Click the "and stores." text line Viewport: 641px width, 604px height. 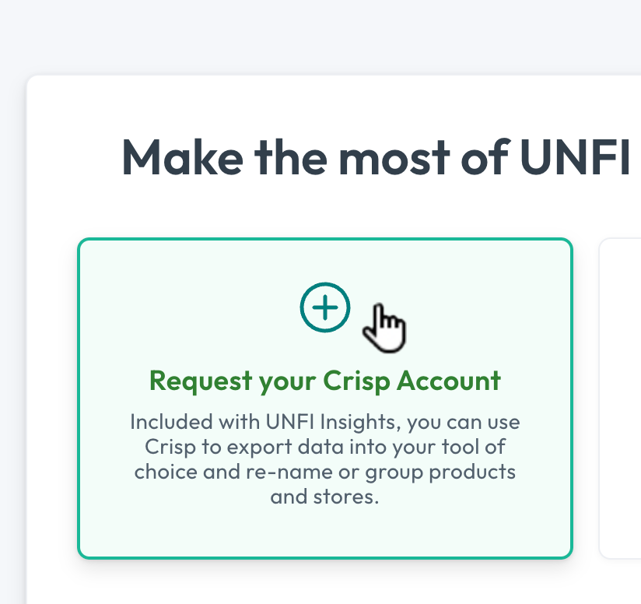click(324, 497)
